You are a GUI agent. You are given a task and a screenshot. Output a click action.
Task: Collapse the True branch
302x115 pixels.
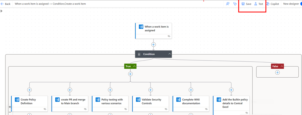point(135,66)
